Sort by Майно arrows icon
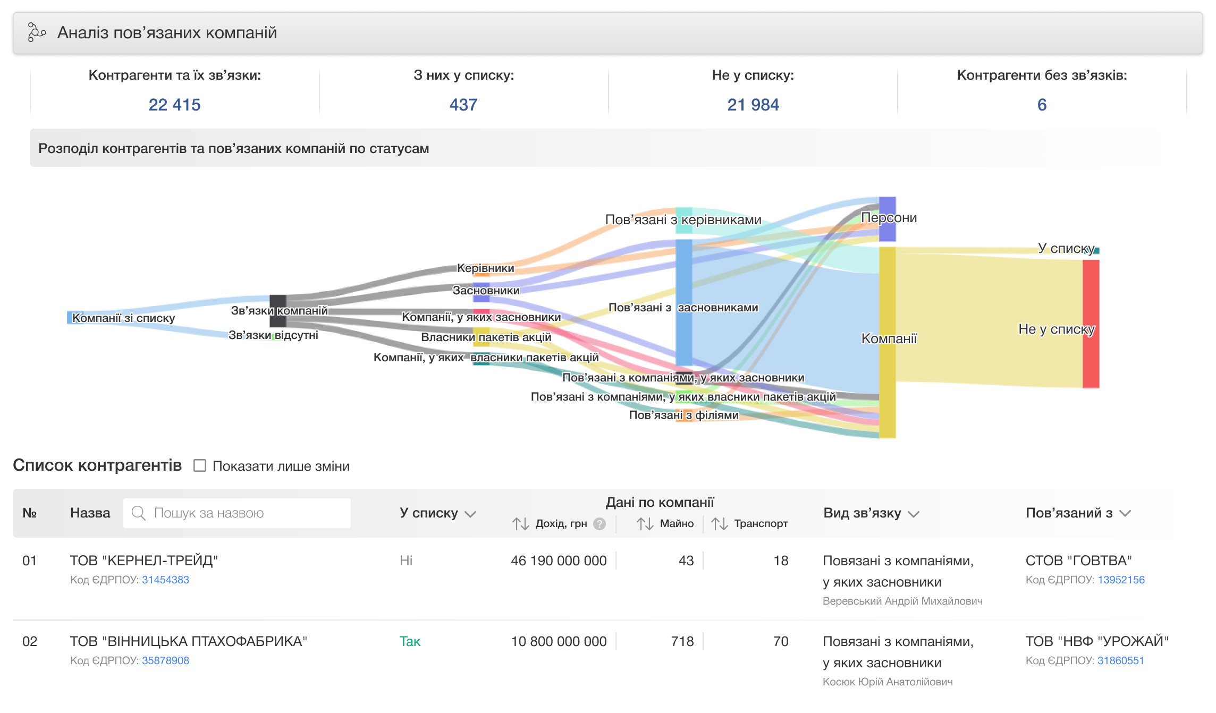 pos(645,524)
